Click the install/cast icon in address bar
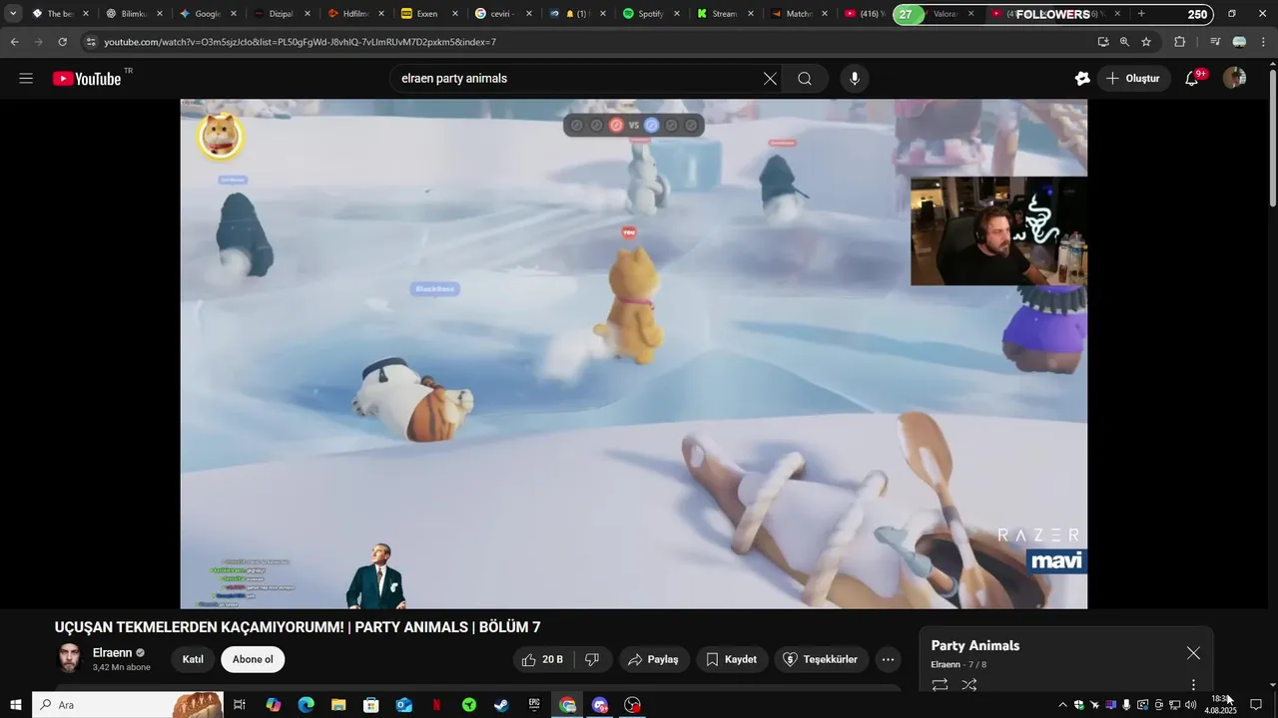Viewport: 1278px width, 718px height. [1102, 42]
